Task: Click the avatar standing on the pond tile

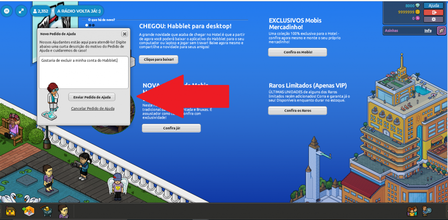Action: point(48,178)
